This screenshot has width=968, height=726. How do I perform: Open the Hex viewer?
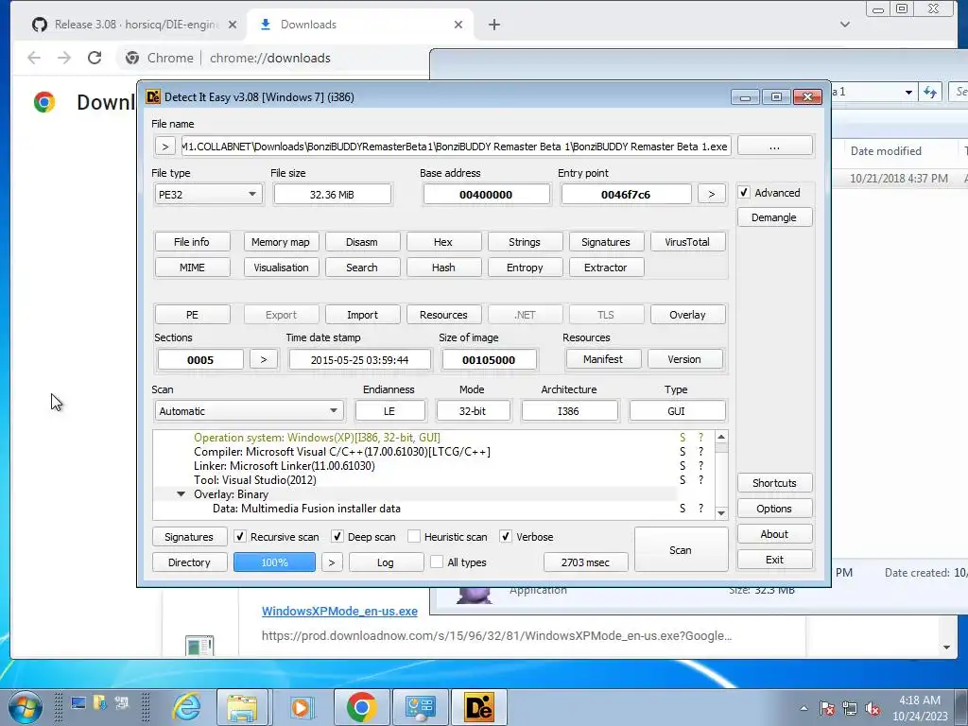pos(443,241)
